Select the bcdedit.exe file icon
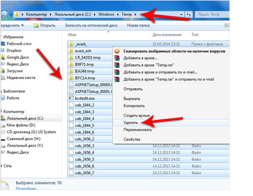Viewport: 253px width, 196px height. pyautogui.click(x=71, y=98)
